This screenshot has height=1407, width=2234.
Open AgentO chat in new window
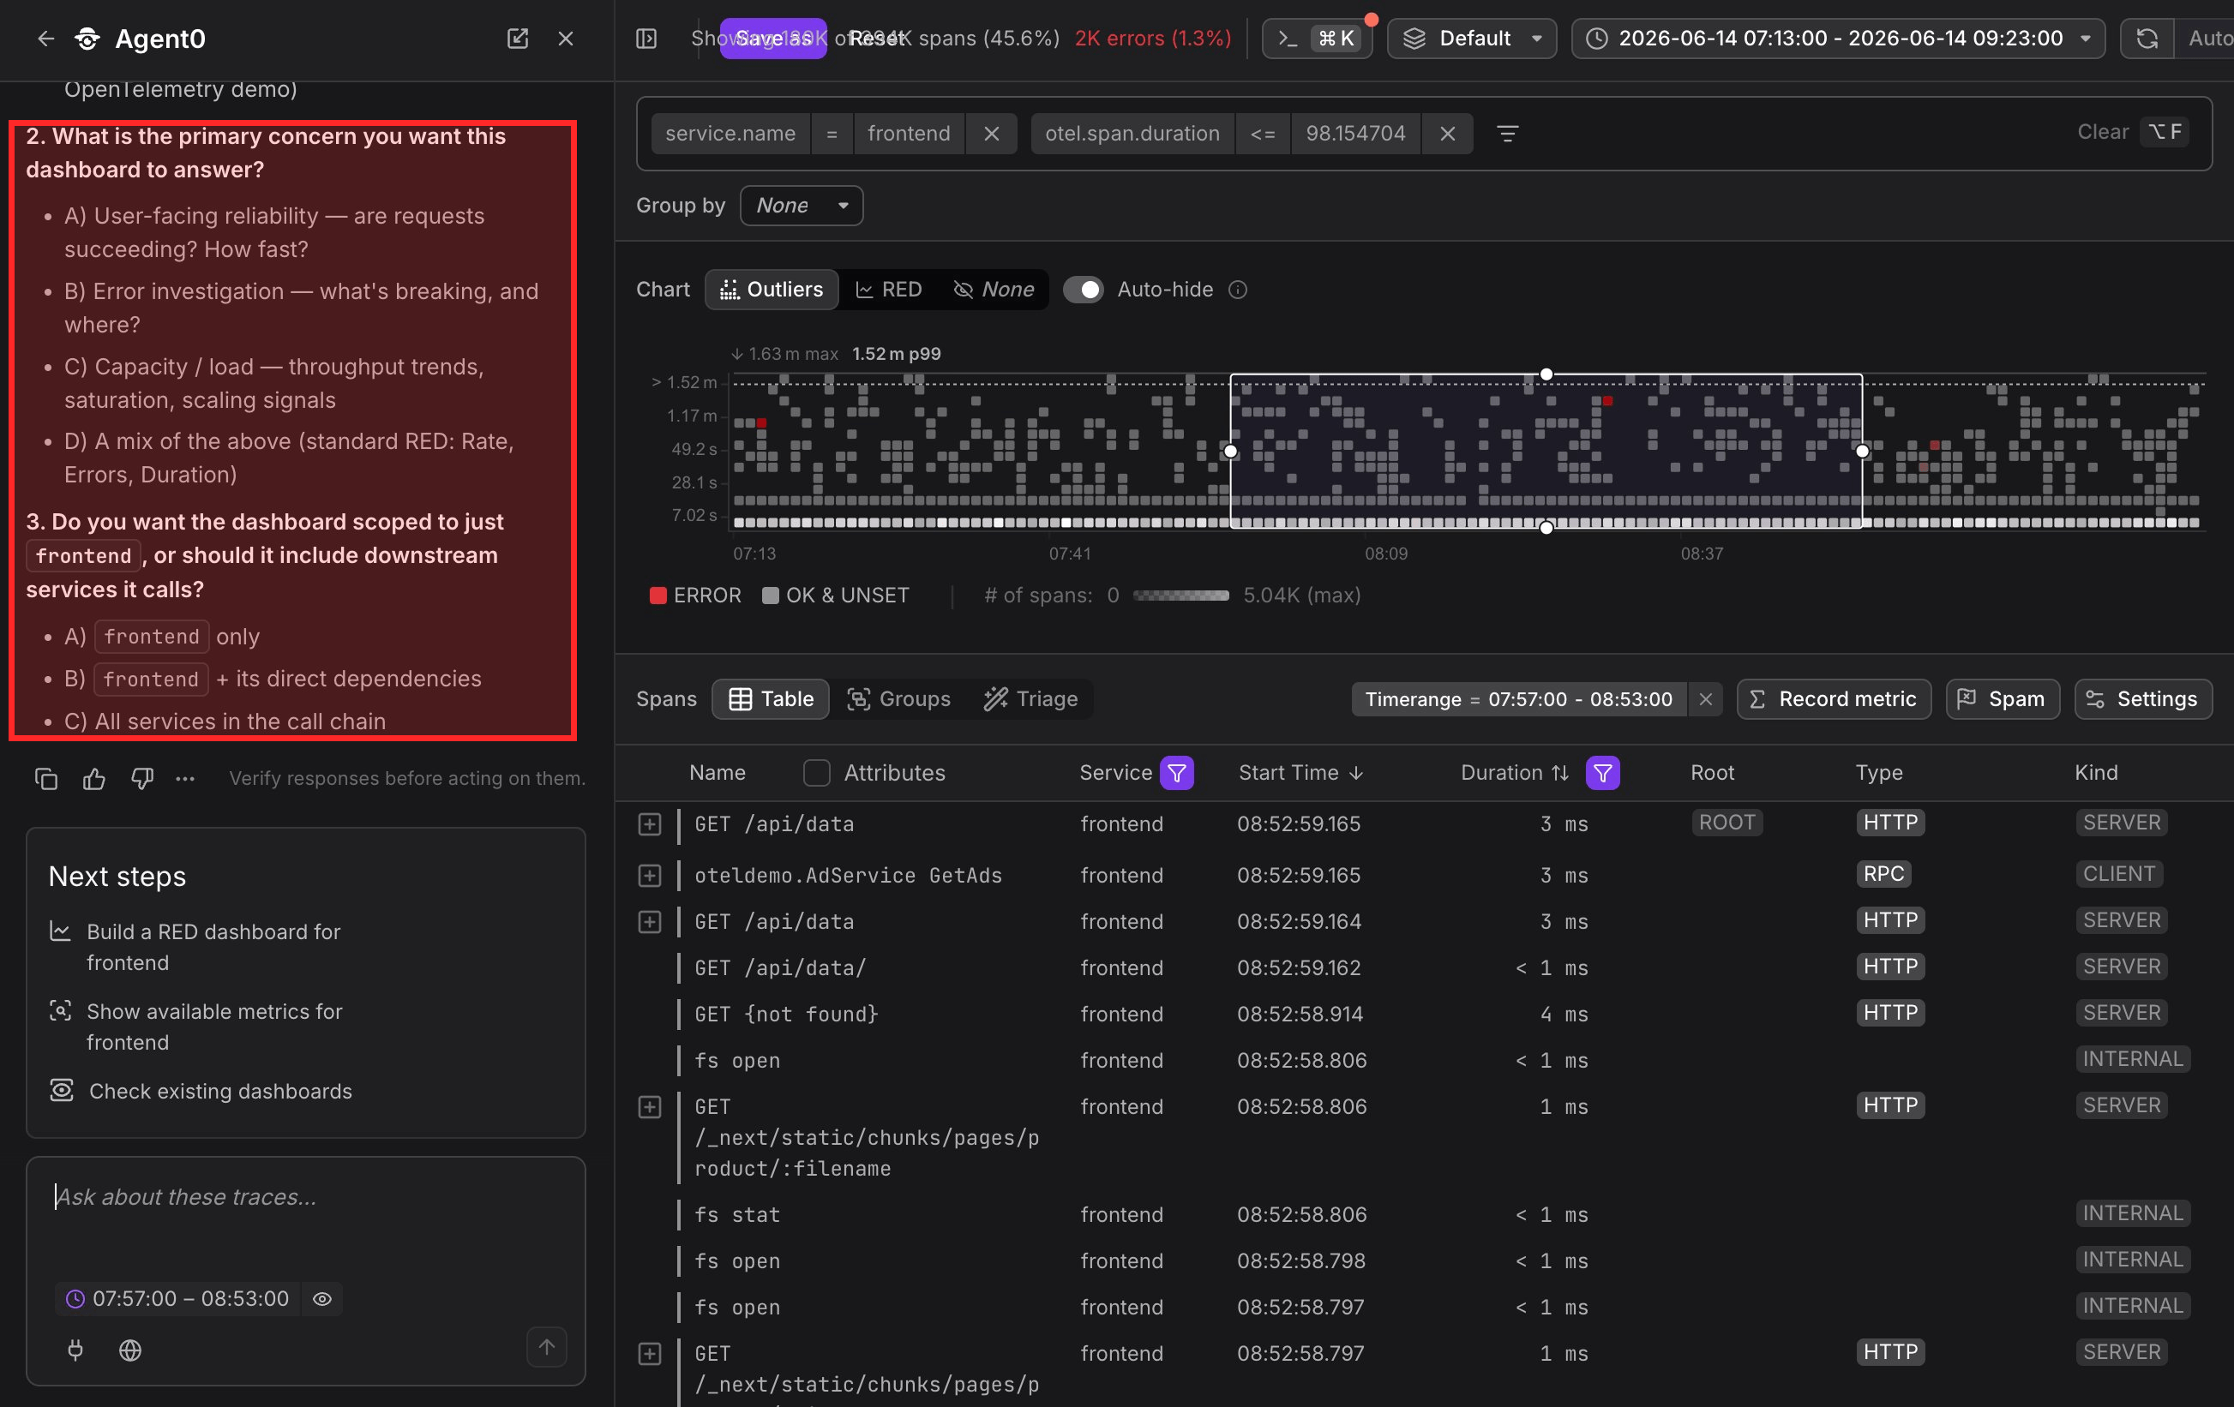coord(518,38)
